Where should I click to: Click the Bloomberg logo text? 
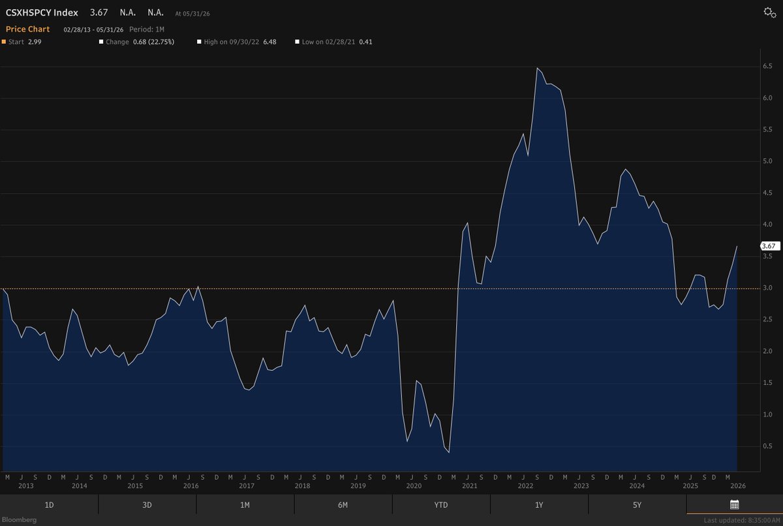pos(18,519)
